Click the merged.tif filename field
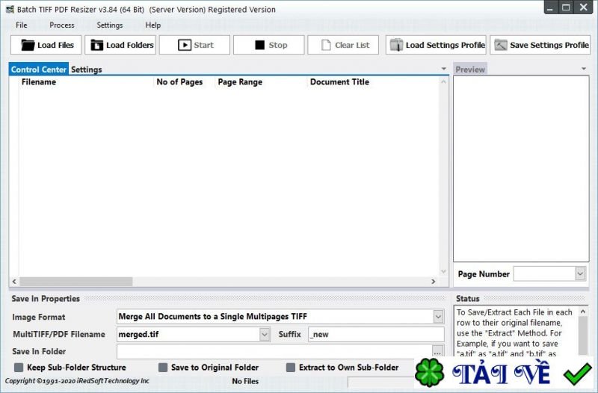This screenshot has width=598, height=393. [x=189, y=334]
